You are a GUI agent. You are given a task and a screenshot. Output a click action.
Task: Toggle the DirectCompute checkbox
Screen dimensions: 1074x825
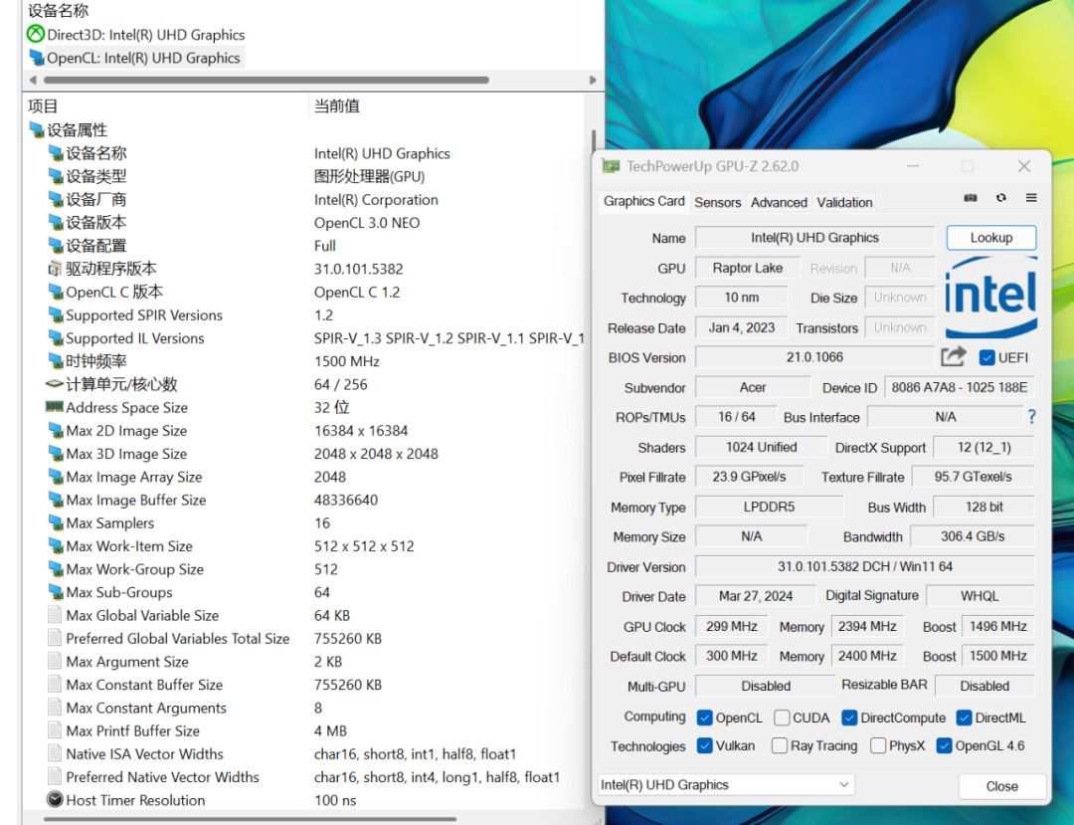click(849, 718)
